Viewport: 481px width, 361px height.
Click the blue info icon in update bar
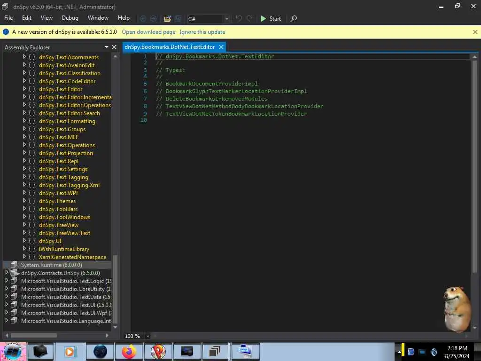[6, 31]
